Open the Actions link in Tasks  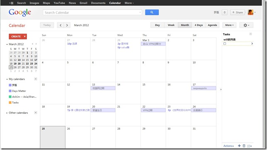pos(228,146)
